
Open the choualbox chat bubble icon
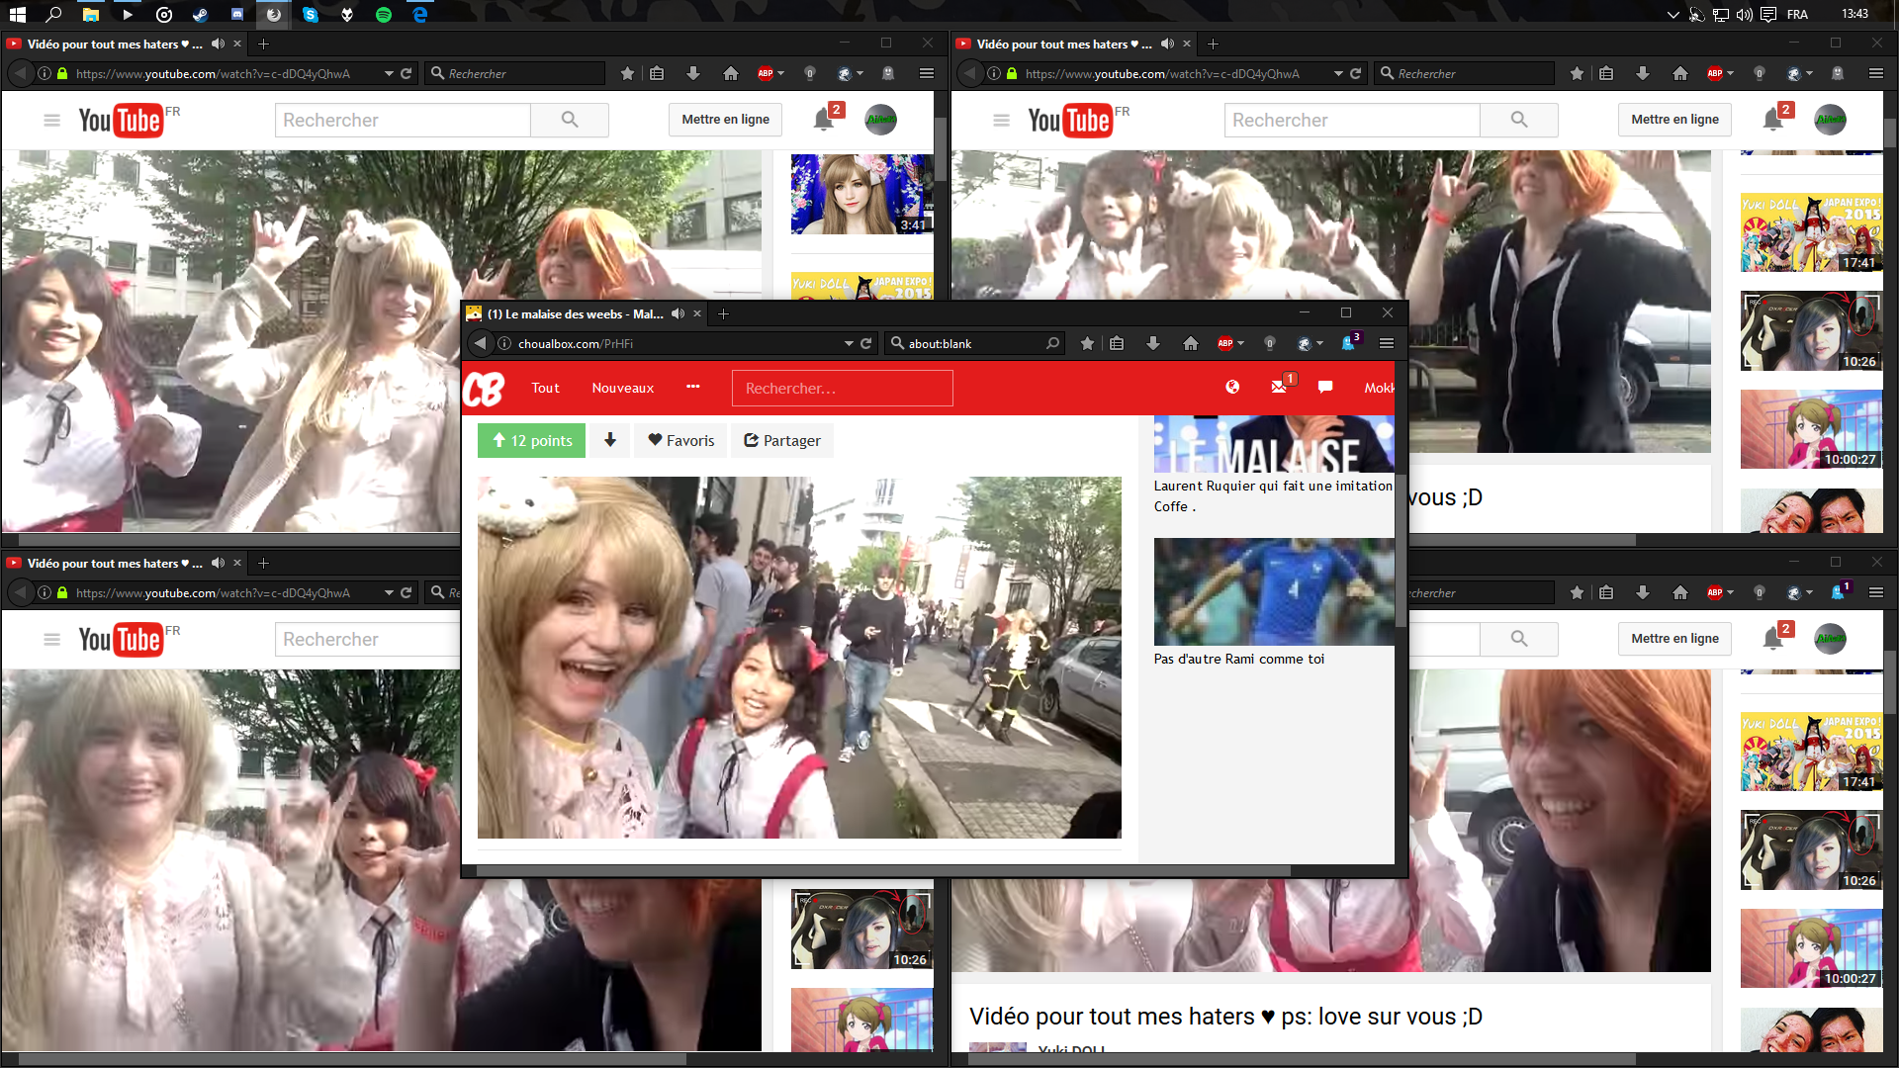tap(1325, 387)
